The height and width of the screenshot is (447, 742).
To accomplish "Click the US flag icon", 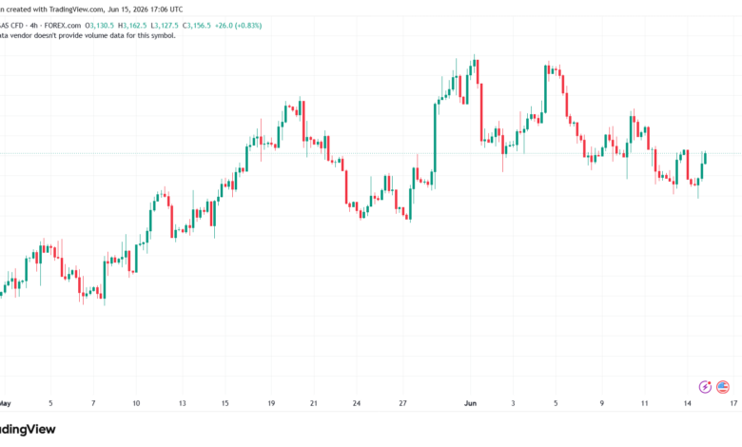I will click(723, 387).
